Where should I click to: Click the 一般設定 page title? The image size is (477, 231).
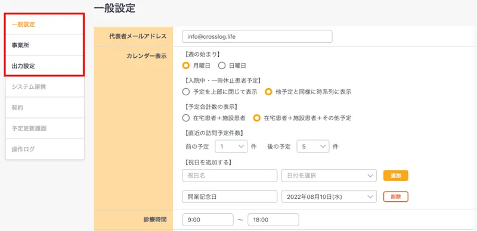[114, 8]
